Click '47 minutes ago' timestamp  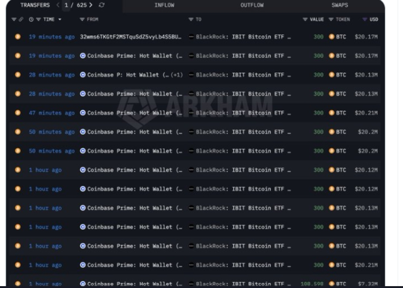click(51, 113)
